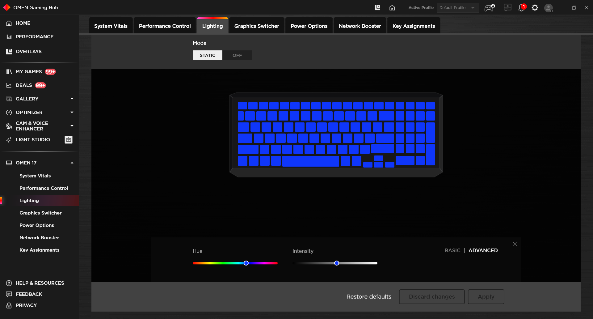The width and height of the screenshot is (593, 319).
Task: Click the OVERLAYS sidebar icon
Action: tap(9, 51)
